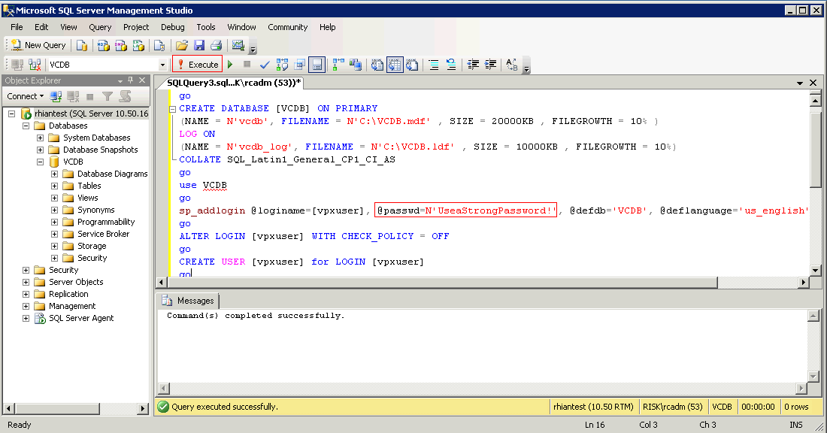The width and height of the screenshot is (827, 433).
Task: Open the File menu
Action: click(17, 27)
